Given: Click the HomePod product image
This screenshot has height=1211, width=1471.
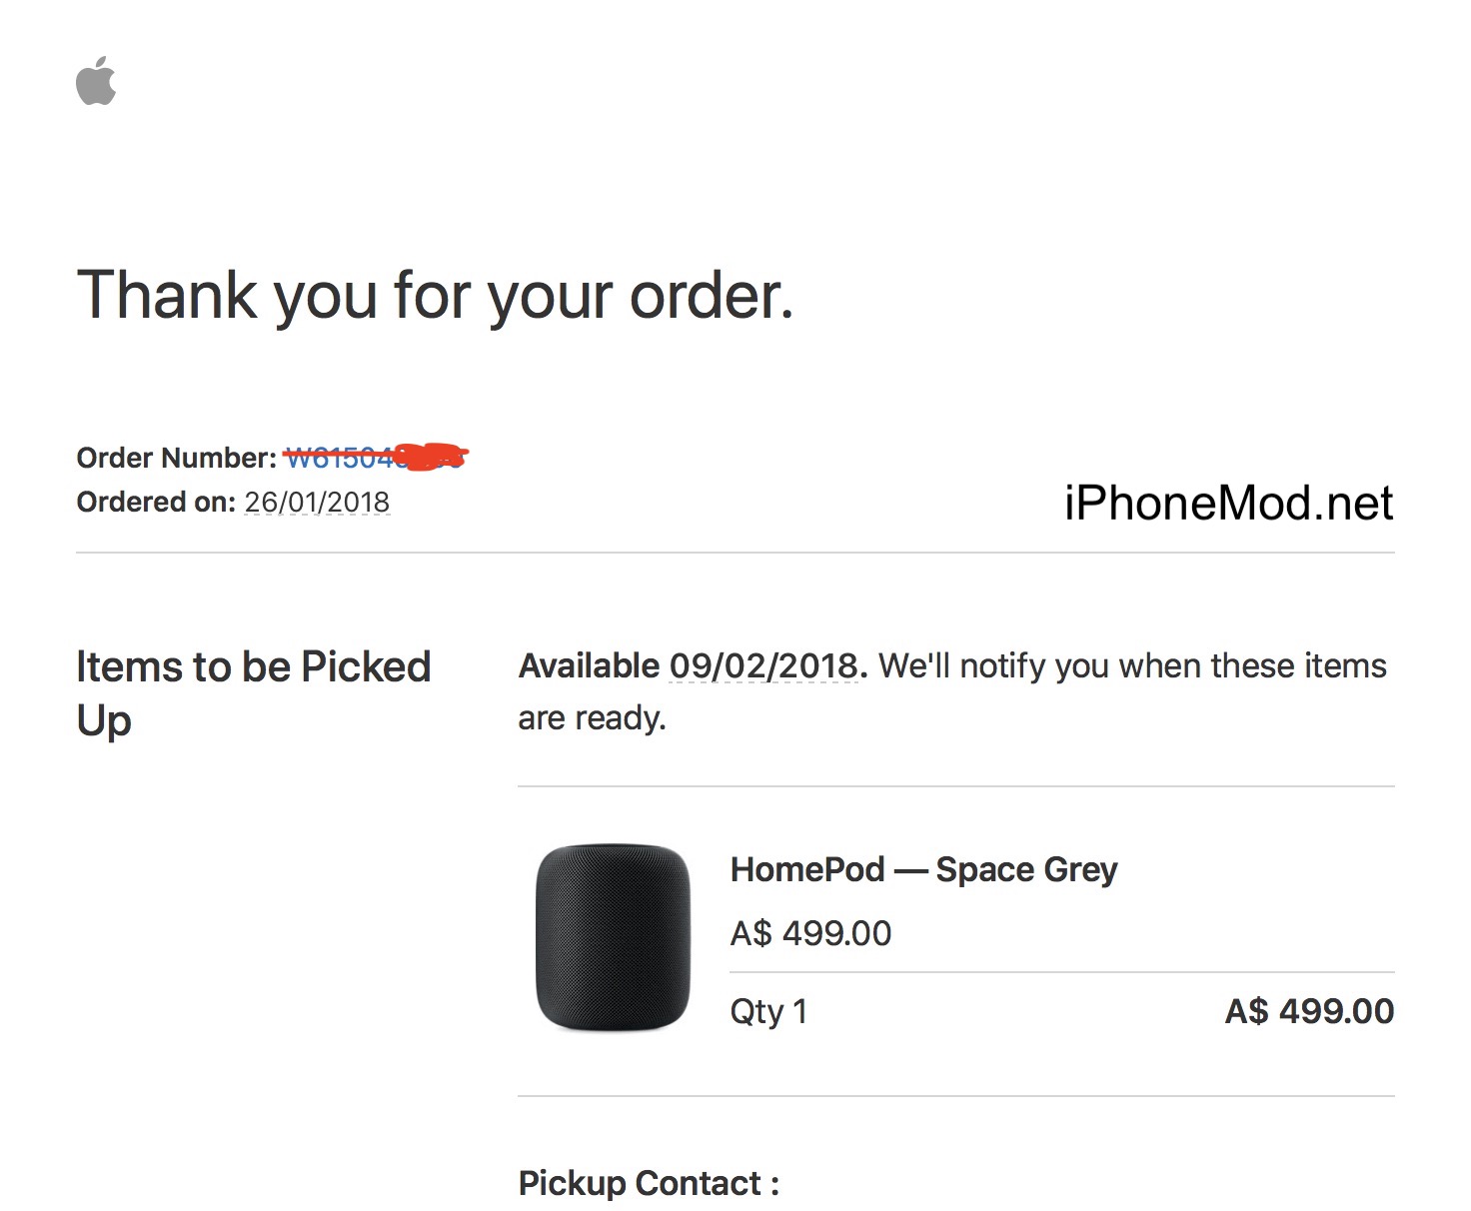Looking at the screenshot, I should [x=613, y=937].
